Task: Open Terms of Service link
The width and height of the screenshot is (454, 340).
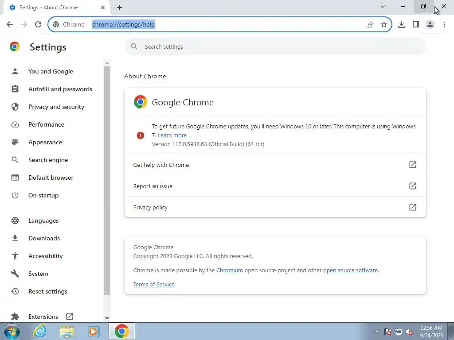Action: tap(154, 285)
